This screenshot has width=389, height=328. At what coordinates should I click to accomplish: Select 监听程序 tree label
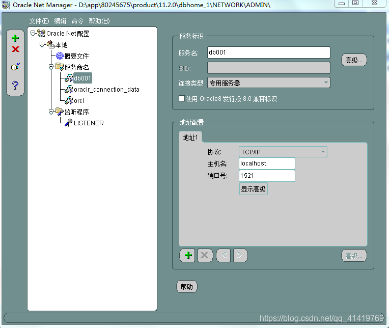pyautogui.click(x=77, y=112)
